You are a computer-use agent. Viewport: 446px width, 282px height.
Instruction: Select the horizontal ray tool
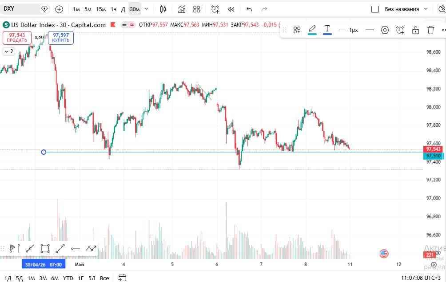76,249
